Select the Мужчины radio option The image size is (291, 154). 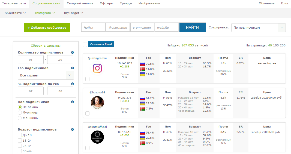[x=20, y=113]
